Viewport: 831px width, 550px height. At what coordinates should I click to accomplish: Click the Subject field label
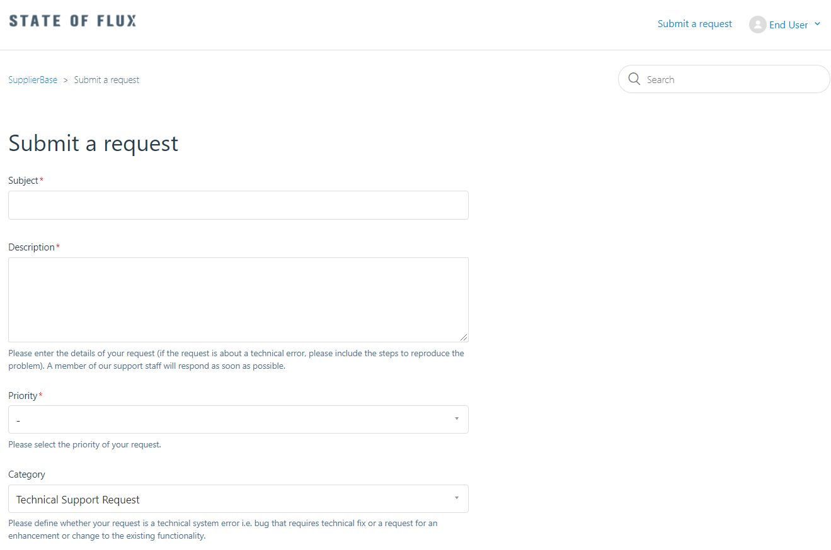[23, 181]
